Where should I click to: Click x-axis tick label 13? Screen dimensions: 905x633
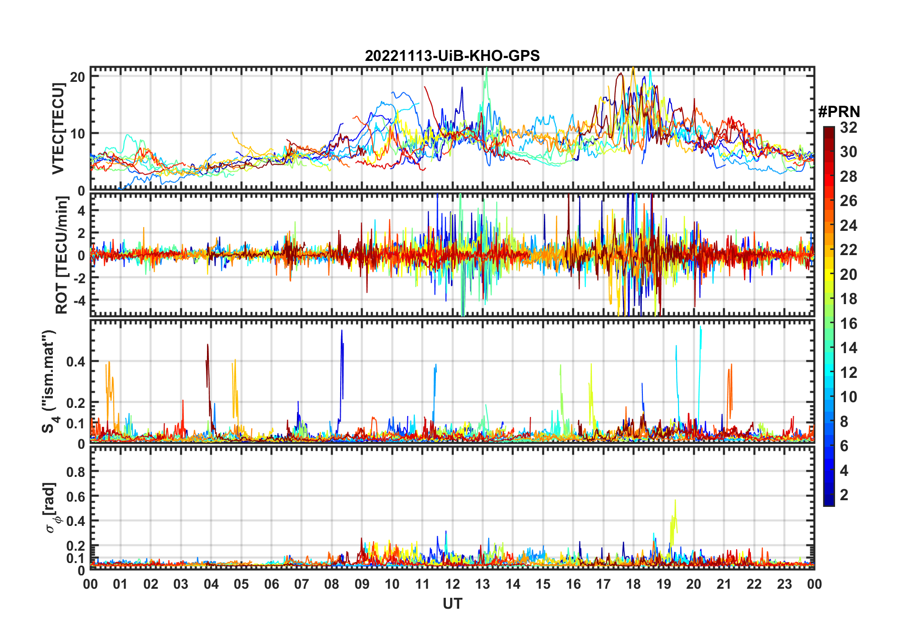pyautogui.click(x=482, y=584)
